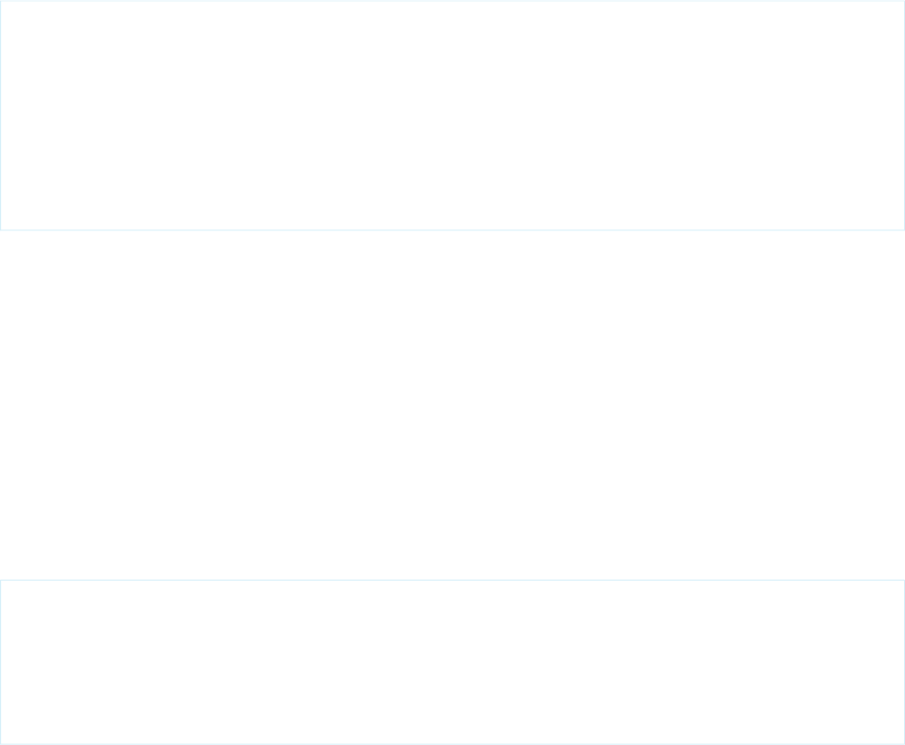Click inside the bottom empty bordered panel
This screenshot has width=905, height=745.
452,661
